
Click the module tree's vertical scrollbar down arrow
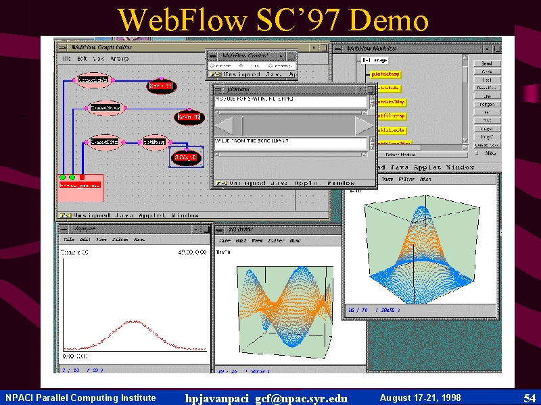tap(465, 140)
